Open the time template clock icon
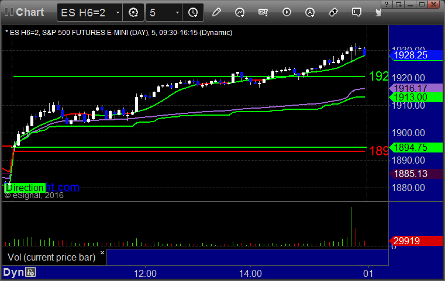Image resolution: width=445 pixels, height=281 pixels. [193, 12]
